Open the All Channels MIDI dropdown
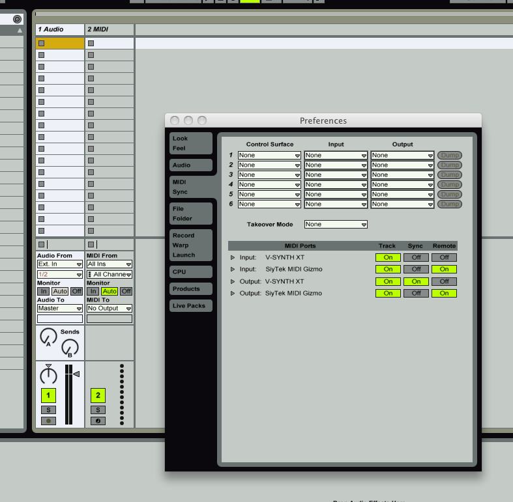This screenshot has height=502, width=513. pyautogui.click(x=110, y=275)
